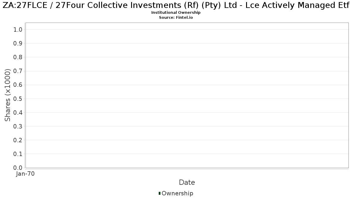Click the Source: Fintel.io text
This screenshot has width=352, height=198.
coord(176,18)
